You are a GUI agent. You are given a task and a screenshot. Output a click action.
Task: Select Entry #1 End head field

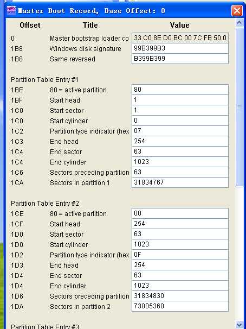coord(180,141)
